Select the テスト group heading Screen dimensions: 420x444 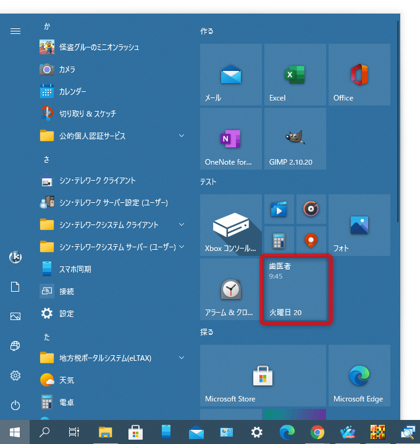click(x=208, y=182)
